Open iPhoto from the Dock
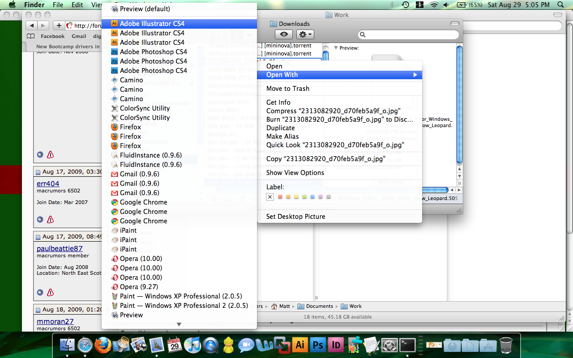The height and width of the screenshot is (358, 573). click(139, 345)
